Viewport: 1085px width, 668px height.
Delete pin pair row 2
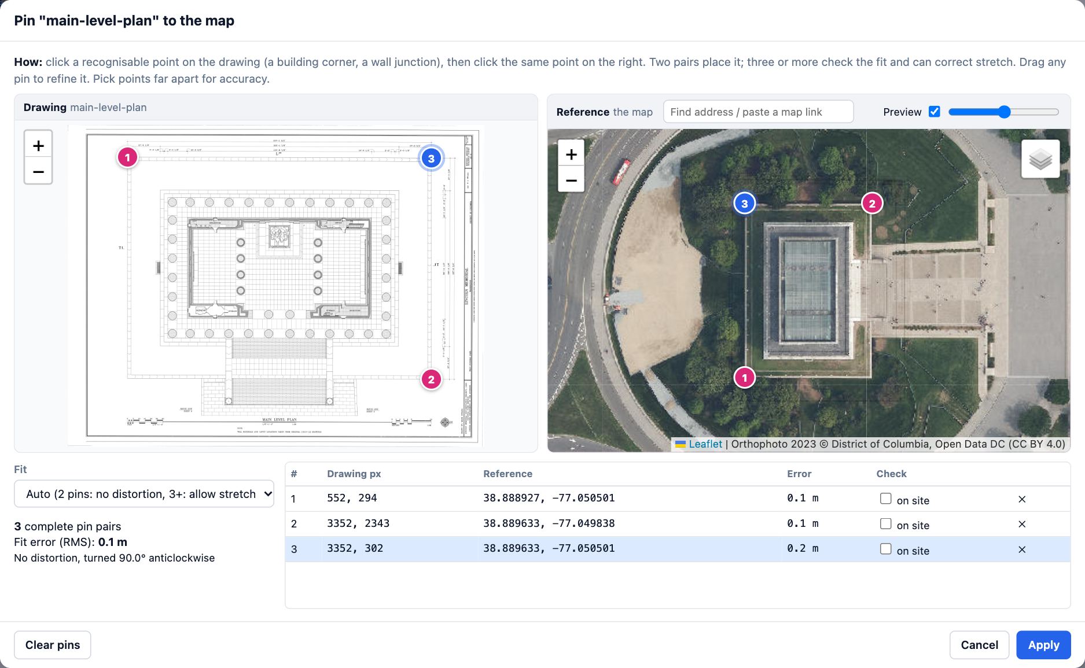coord(1022,524)
